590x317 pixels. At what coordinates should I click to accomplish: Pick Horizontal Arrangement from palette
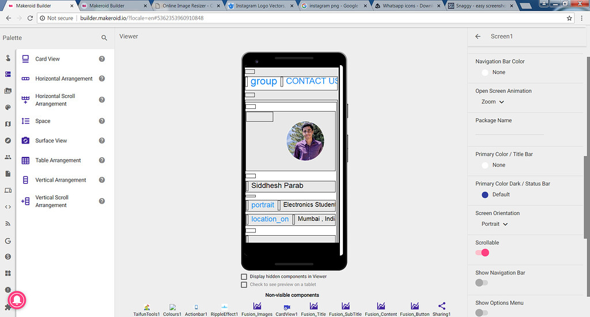63,78
